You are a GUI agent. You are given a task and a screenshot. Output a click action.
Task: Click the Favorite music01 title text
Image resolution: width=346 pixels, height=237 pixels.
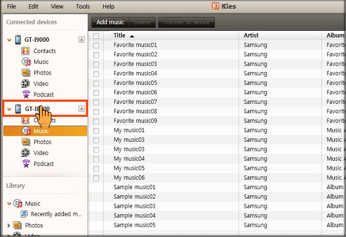coord(135,45)
